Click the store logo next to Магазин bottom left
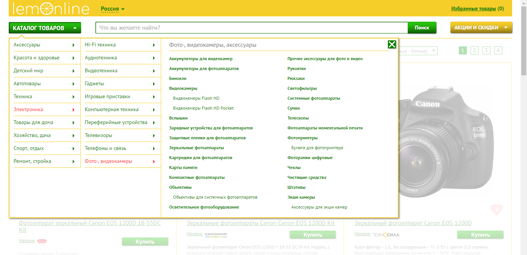Viewport: 527px width, 255px height. tap(42, 241)
